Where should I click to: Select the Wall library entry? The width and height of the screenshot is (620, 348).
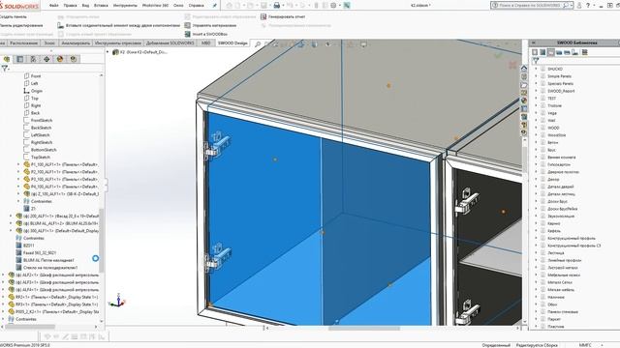coord(551,120)
